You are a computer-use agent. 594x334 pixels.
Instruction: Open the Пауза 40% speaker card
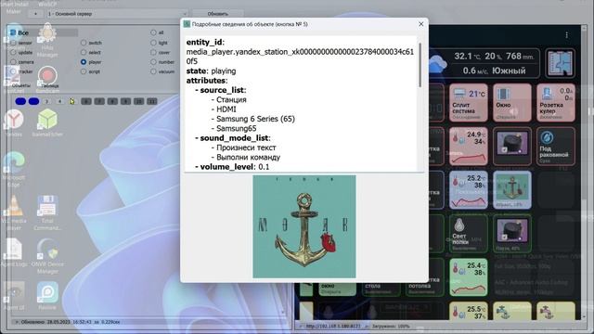coord(512,233)
